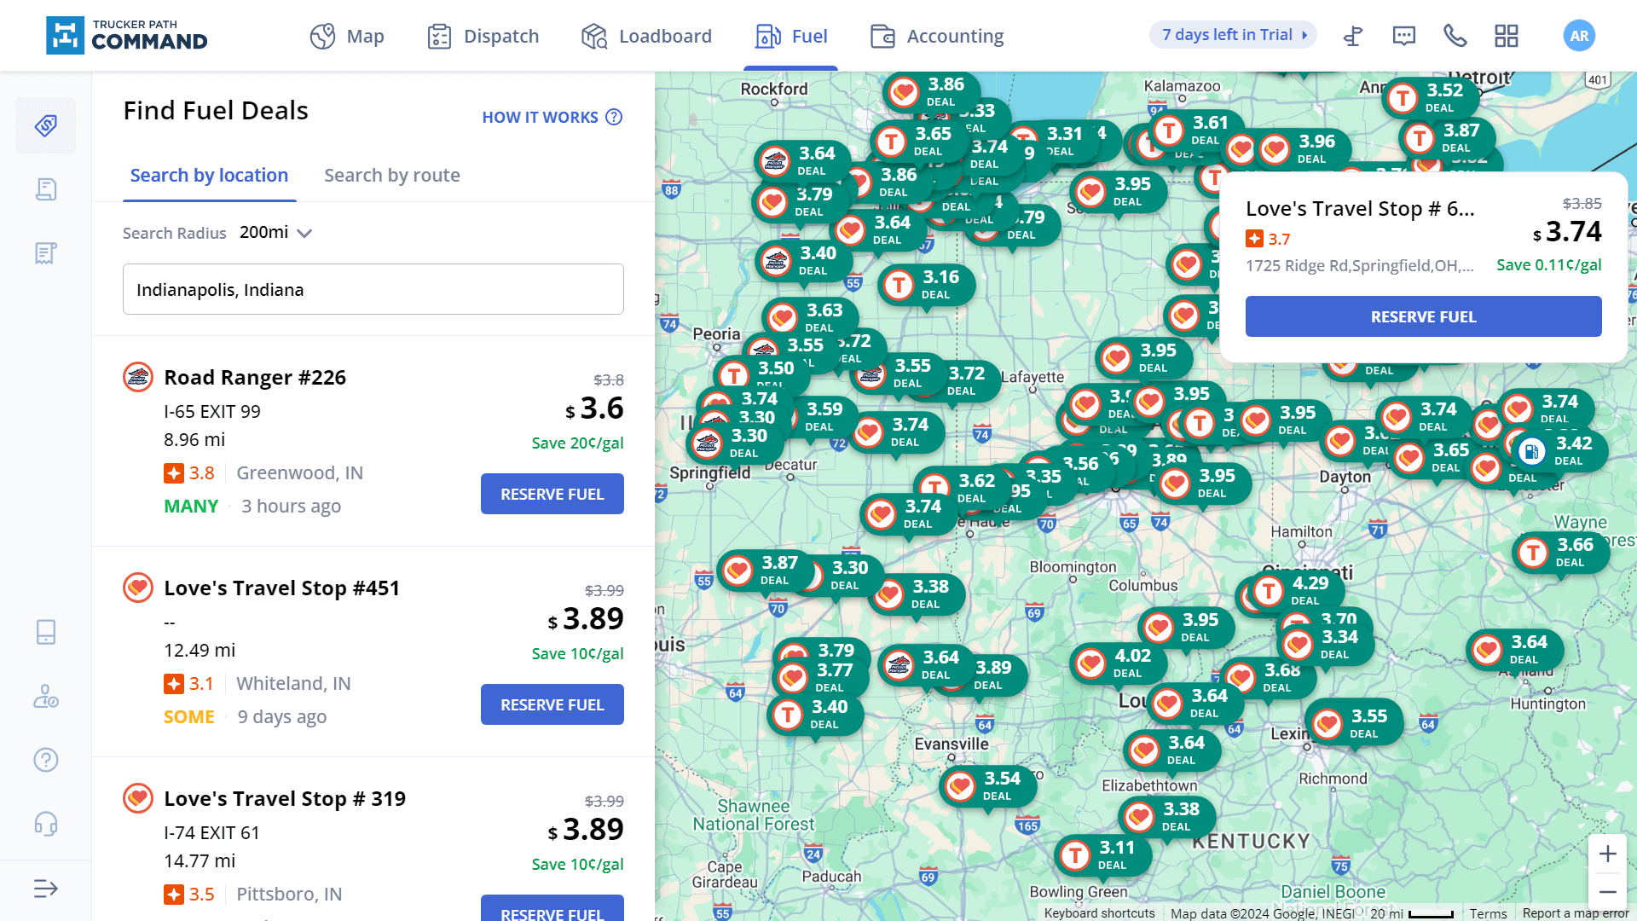Select Search by location tab
Viewport: 1637px width, 921px height.
click(x=209, y=175)
